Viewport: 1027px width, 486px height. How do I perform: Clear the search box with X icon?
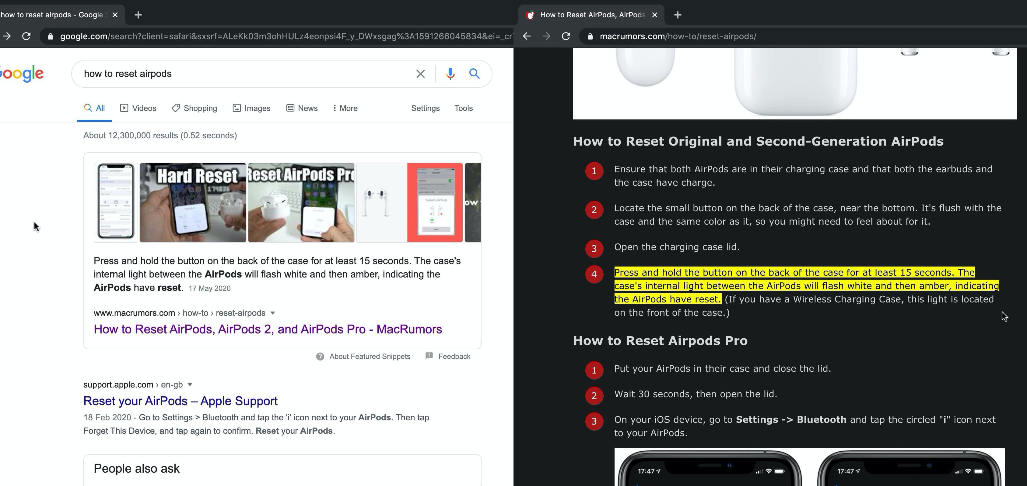420,74
